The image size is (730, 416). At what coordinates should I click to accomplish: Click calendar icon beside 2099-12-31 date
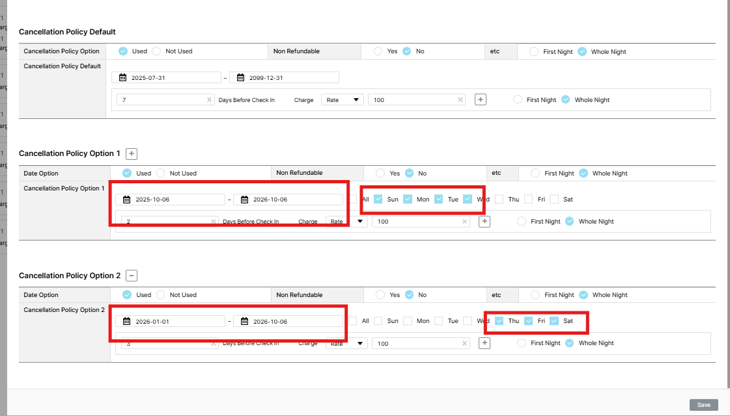[240, 77]
